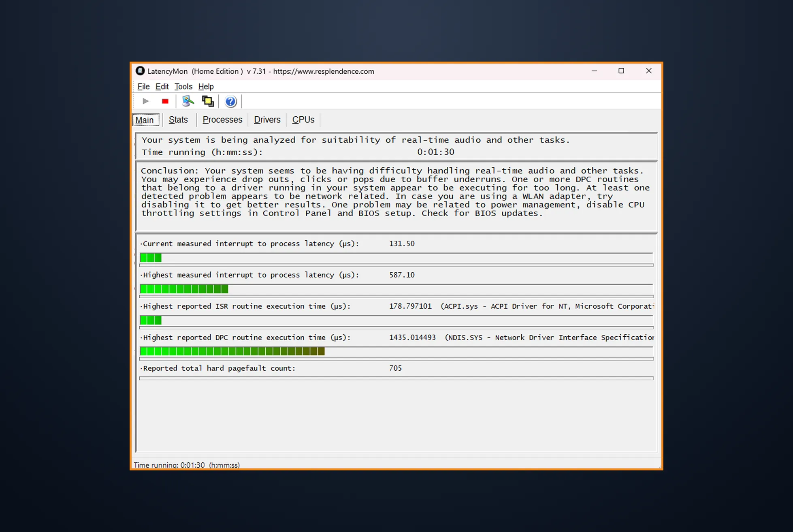The width and height of the screenshot is (793, 532).
Task: Open help via the blue question mark icon
Action: [x=230, y=101]
